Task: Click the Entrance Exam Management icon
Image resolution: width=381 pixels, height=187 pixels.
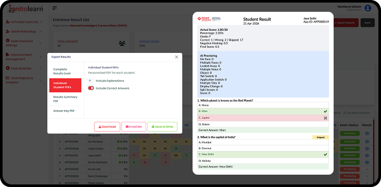Action: (x=8, y=54)
